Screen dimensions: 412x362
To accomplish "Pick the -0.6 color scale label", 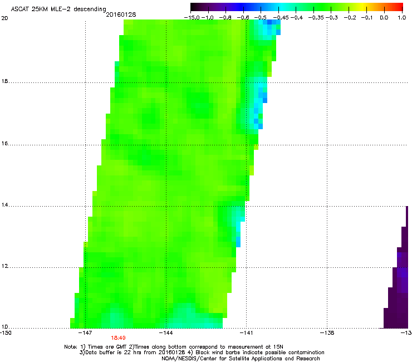I will (243, 18).
